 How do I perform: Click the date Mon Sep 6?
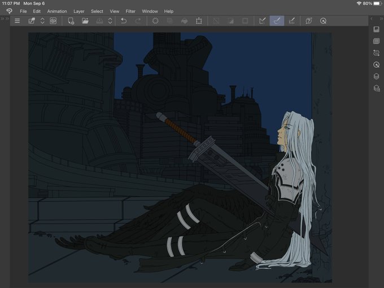click(x=34, y=3)
